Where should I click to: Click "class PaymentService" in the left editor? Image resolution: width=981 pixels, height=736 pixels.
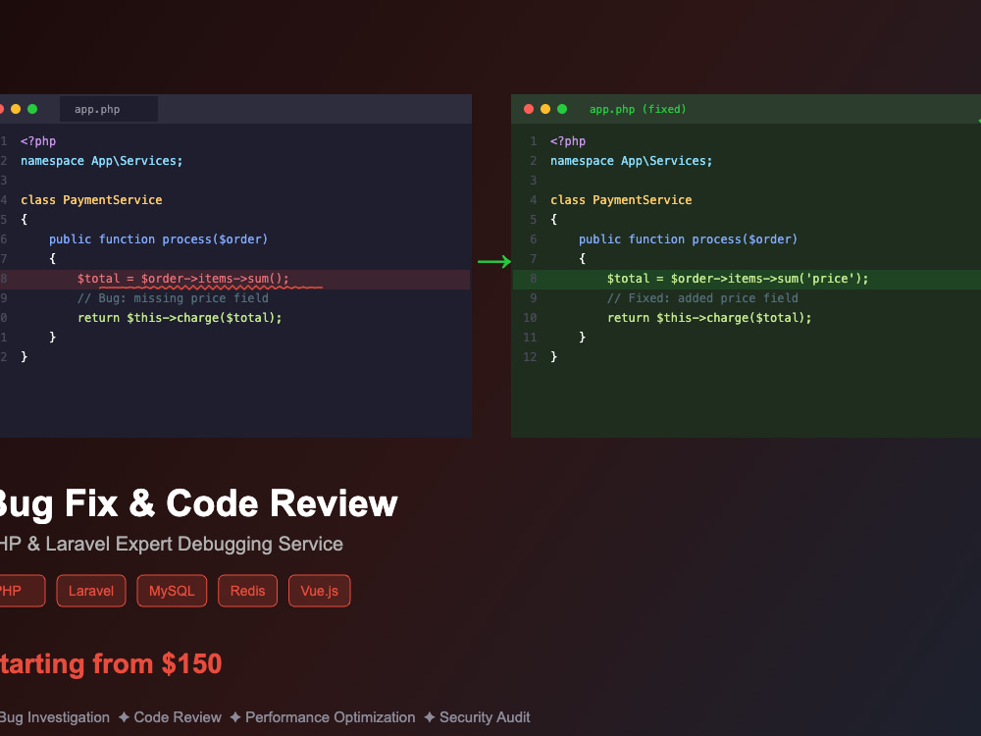click(91, 199)
